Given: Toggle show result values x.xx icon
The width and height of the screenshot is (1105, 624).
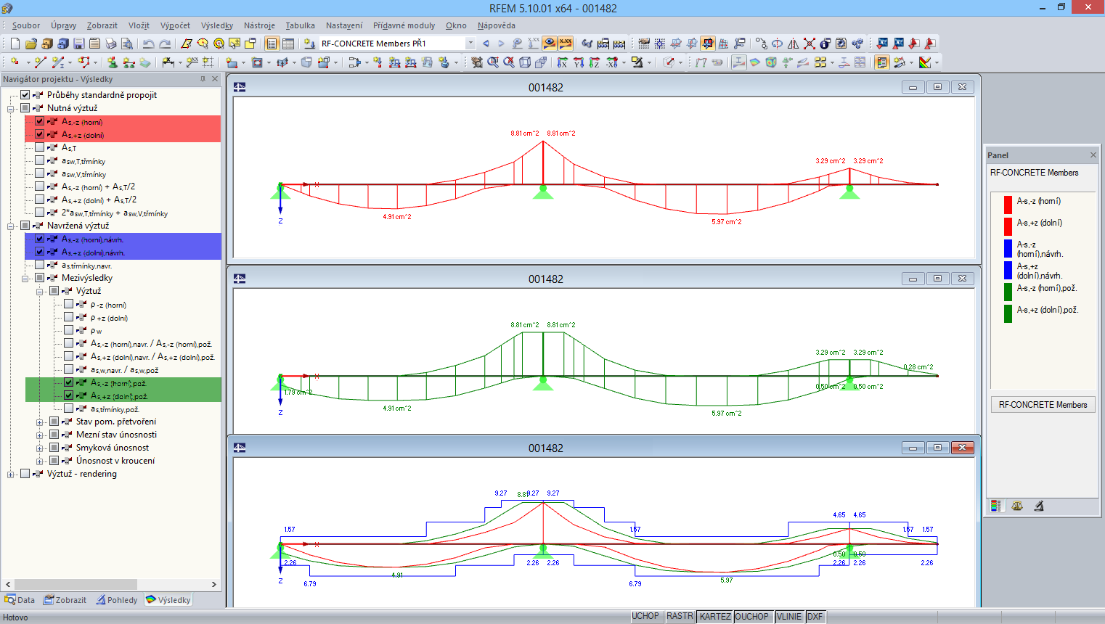Looking at the screenshot, I should tap(566, 44).
